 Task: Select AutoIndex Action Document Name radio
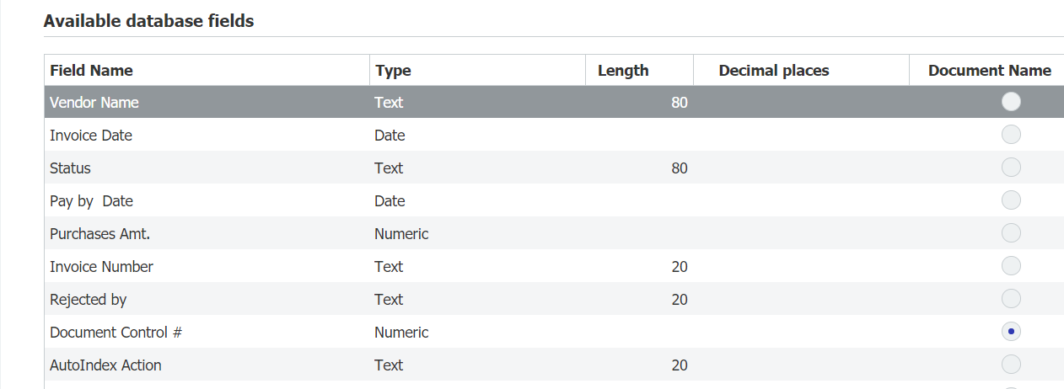pos(1011,365)
